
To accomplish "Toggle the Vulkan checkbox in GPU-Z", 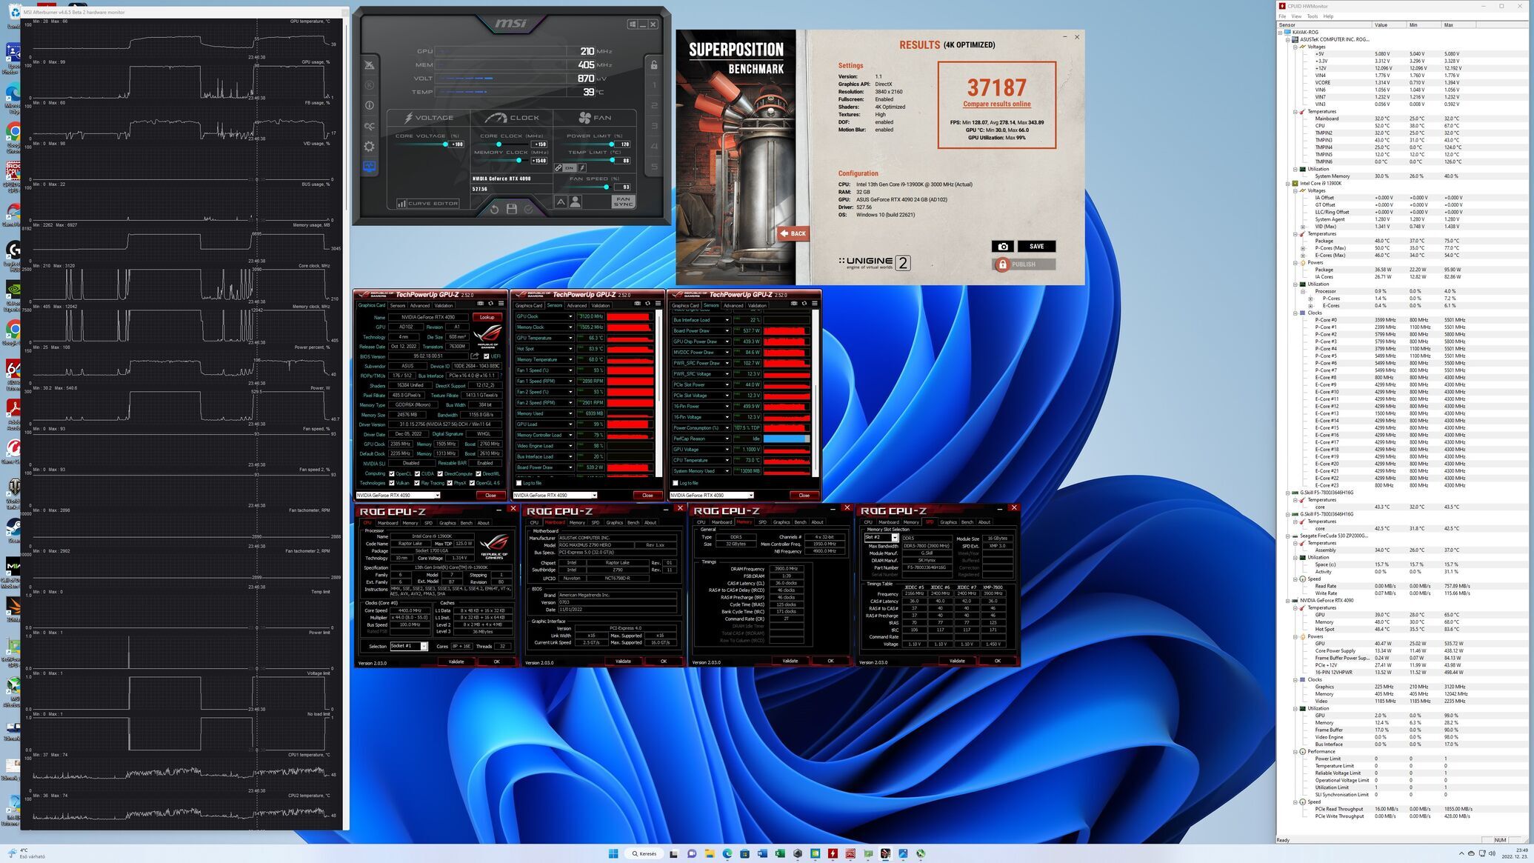I will coord(392,483).
